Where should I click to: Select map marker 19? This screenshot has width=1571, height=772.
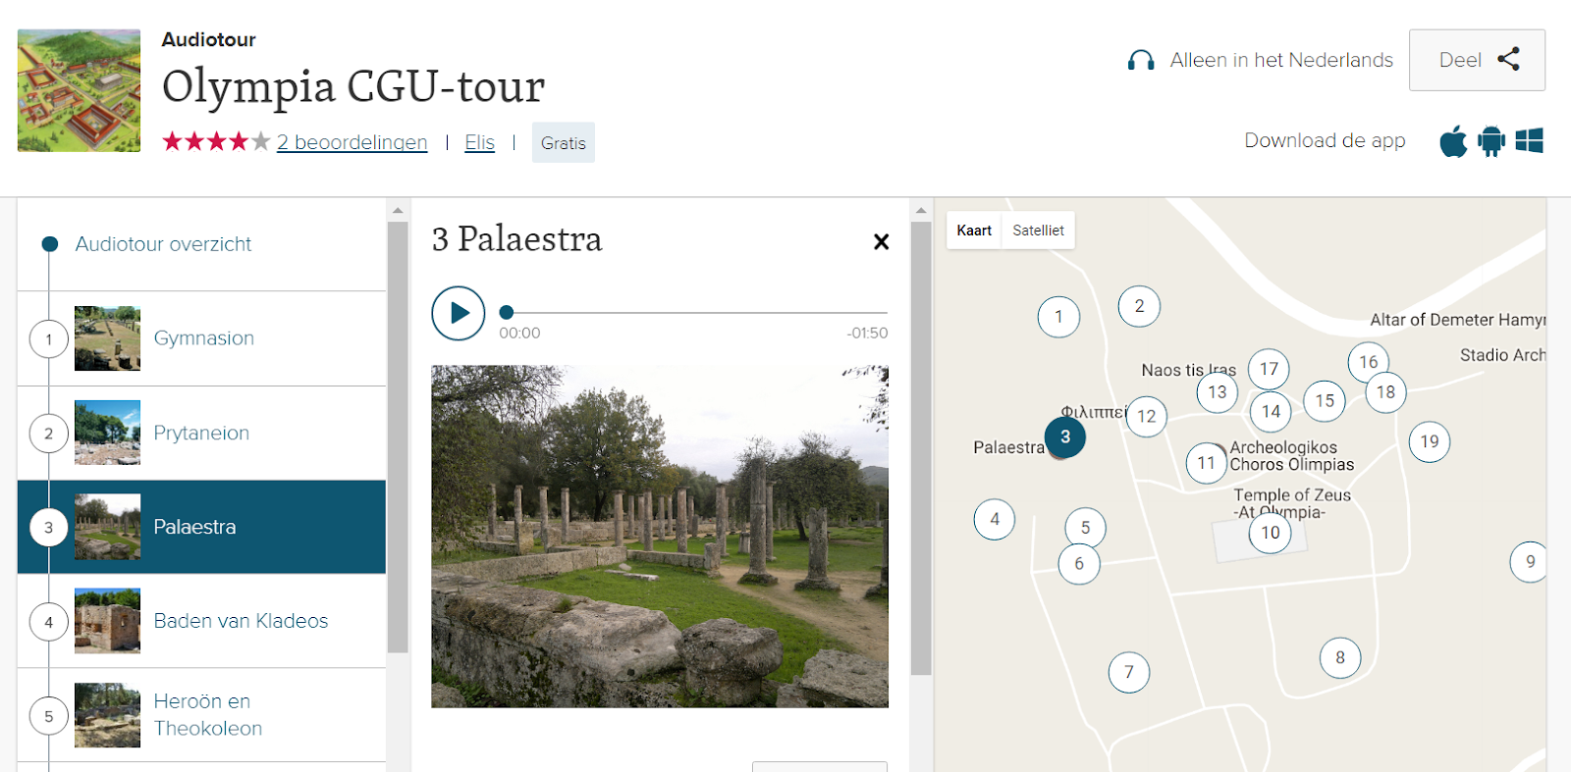(1430, 441)
